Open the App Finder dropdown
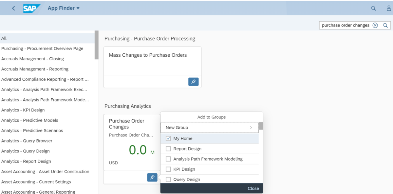The image size is (393, 194). click(x=64, y=8)
